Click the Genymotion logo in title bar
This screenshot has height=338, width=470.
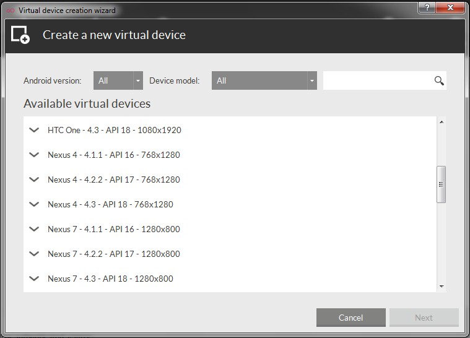click(x=11, y=11)
